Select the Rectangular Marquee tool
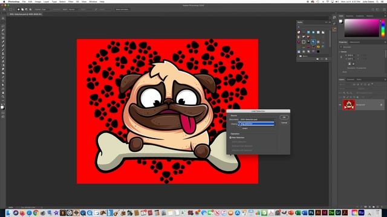This screenshot has width=387, height=217. [2, 22]
